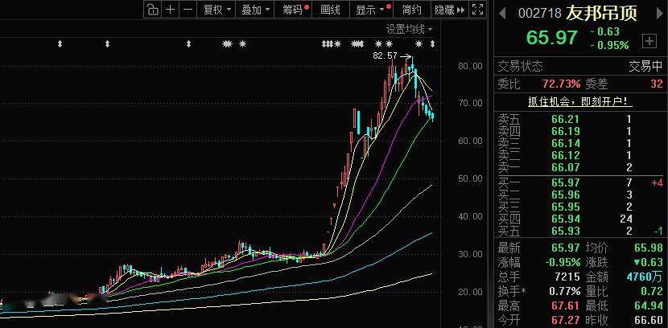Add stock to watchlist with plus box

click(x=649, y=39)
